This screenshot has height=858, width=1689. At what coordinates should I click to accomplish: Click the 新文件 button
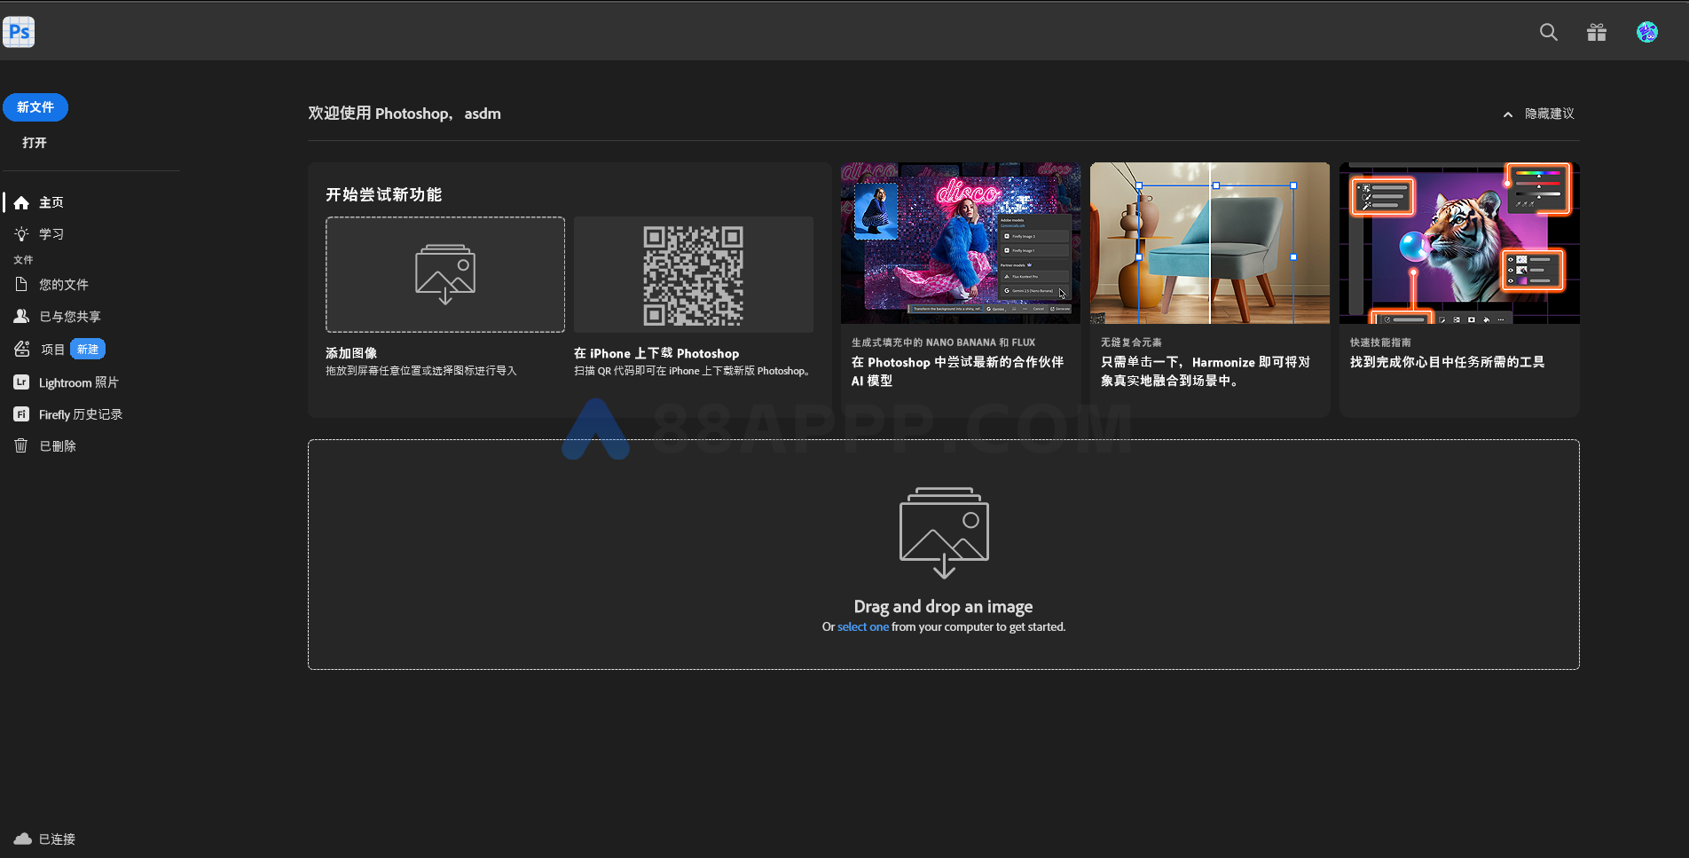pyautogui.click(x=35, y=107)
